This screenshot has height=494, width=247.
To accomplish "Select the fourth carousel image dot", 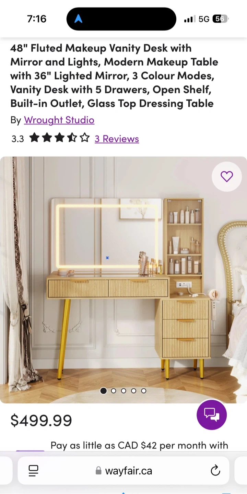I will pyautogui.click(x=133, y=391).
